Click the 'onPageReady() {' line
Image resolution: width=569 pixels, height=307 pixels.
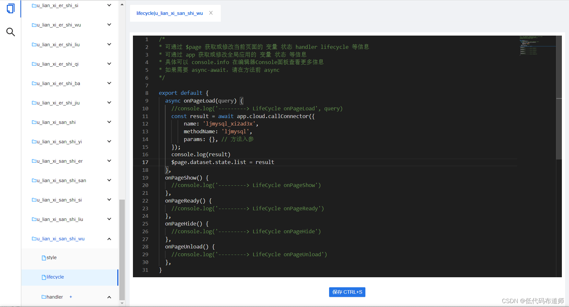coord(188,201)
